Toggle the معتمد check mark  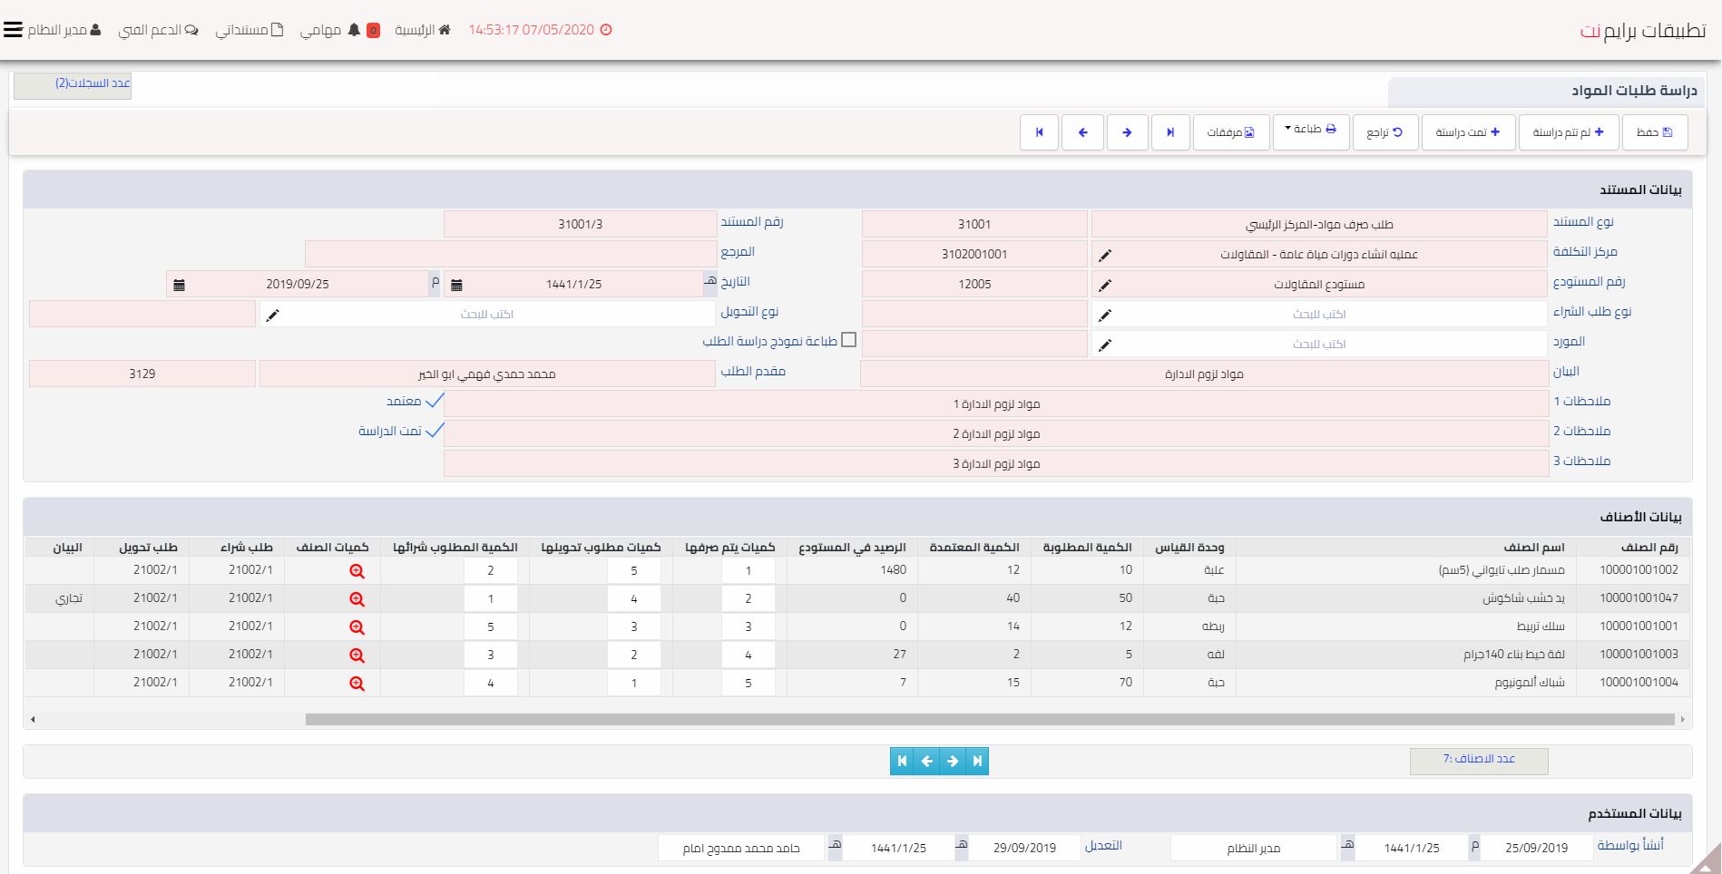click(434, 401)
